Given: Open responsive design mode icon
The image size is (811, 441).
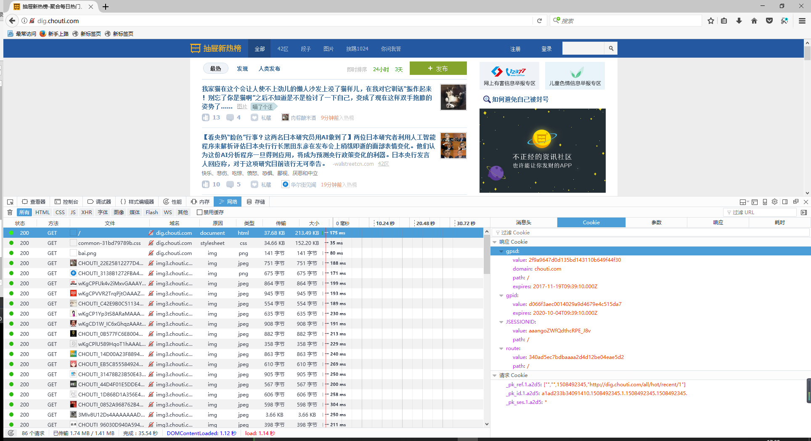Looking at the screenshot, I should pyautogui.click(x=765, y=202).
